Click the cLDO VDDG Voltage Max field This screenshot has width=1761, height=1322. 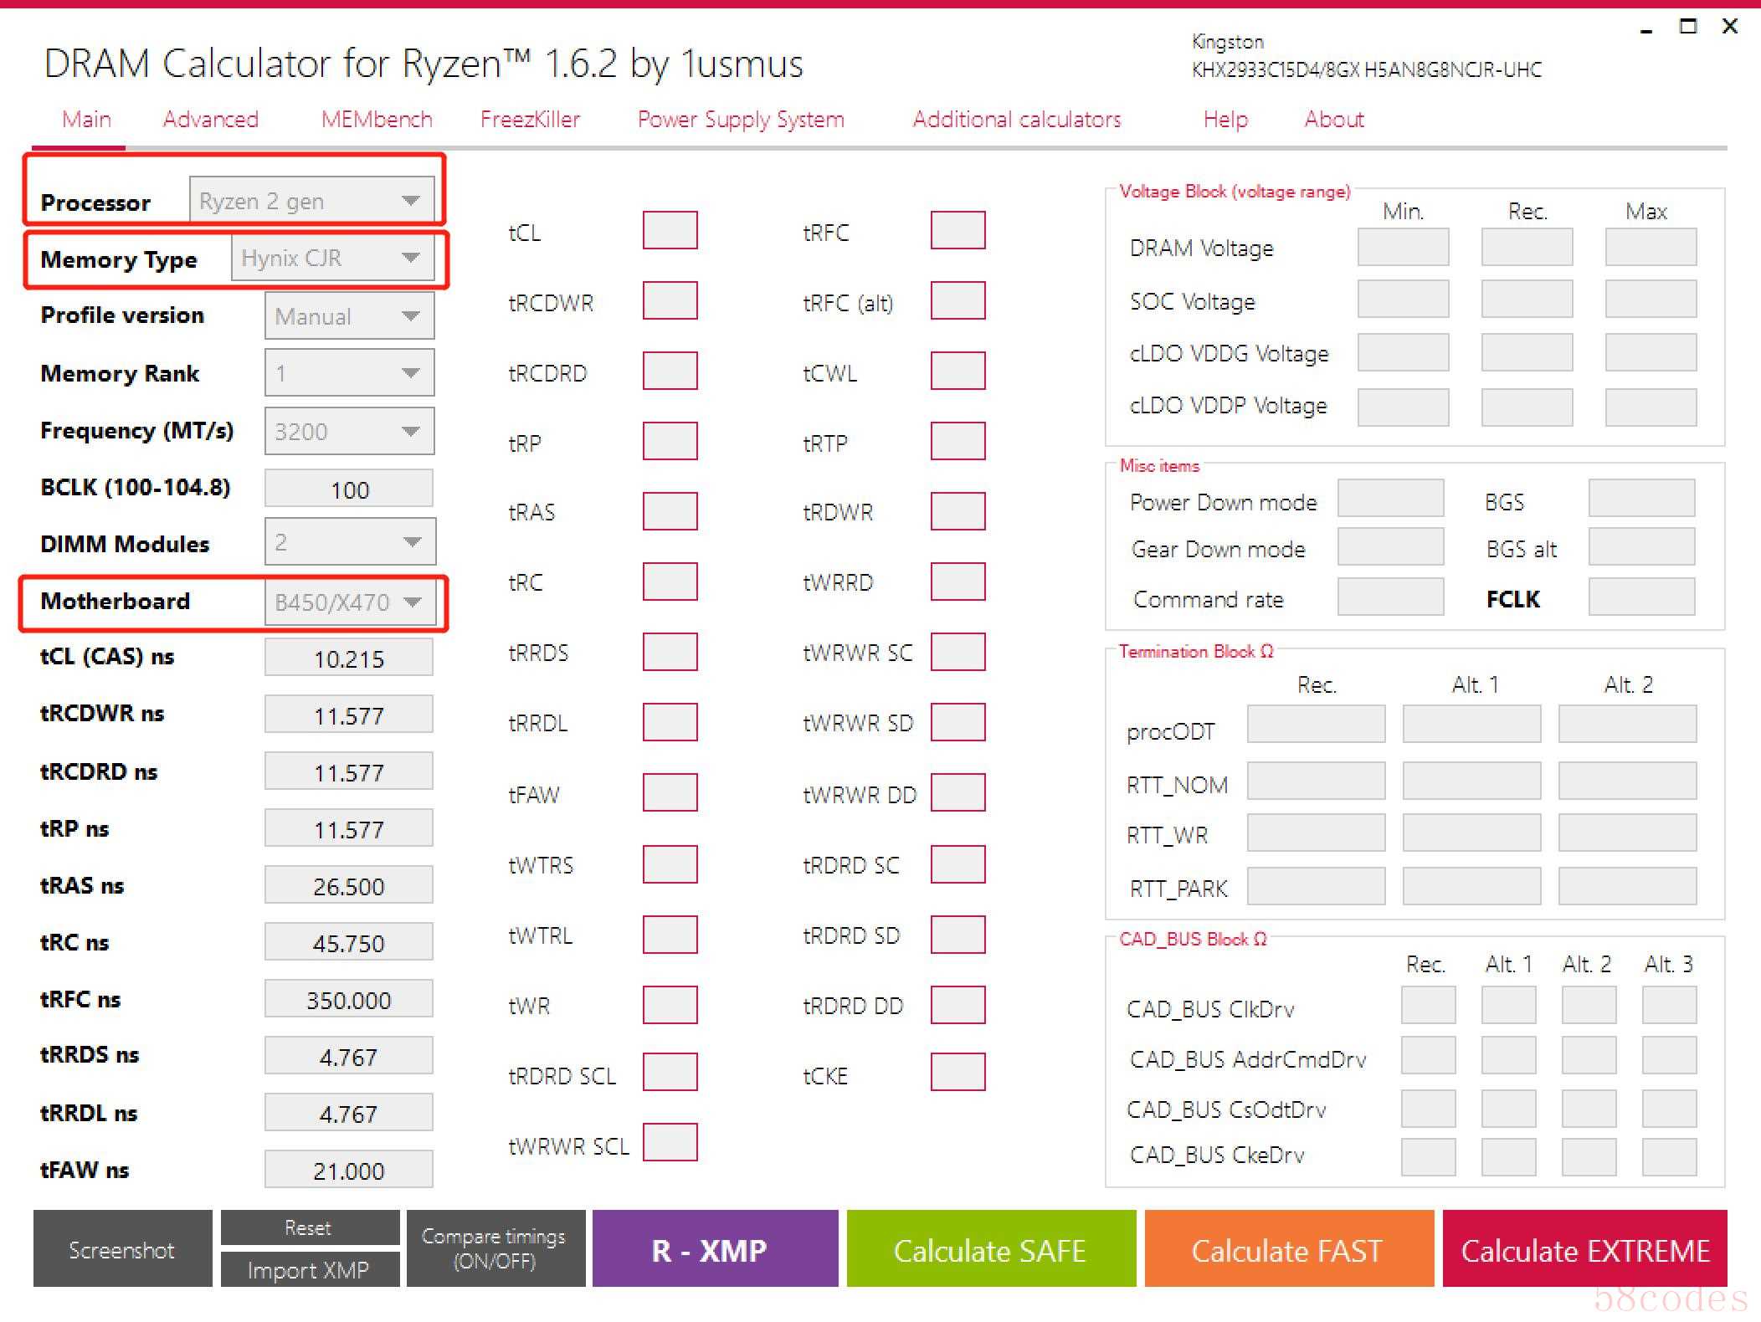click(x=1651, y=352)
